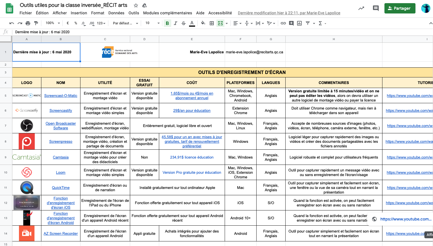Open the Open Broadcaster Software link
This screenshot has width=433, height=246.
click(61, 126)
